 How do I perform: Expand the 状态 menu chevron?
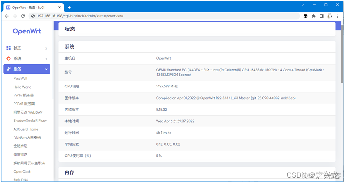(x=46, y=48)
